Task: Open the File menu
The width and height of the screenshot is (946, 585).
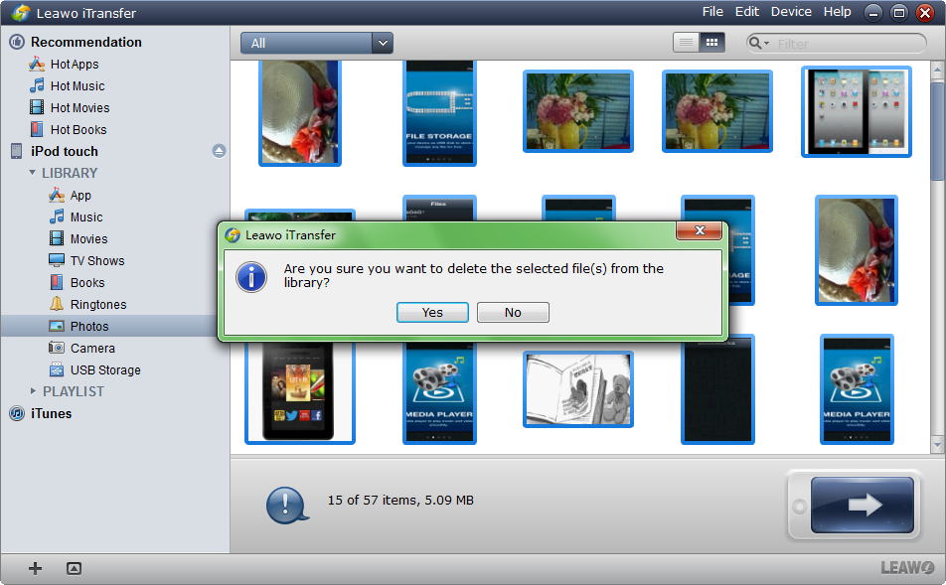Action: pos(712,12)
